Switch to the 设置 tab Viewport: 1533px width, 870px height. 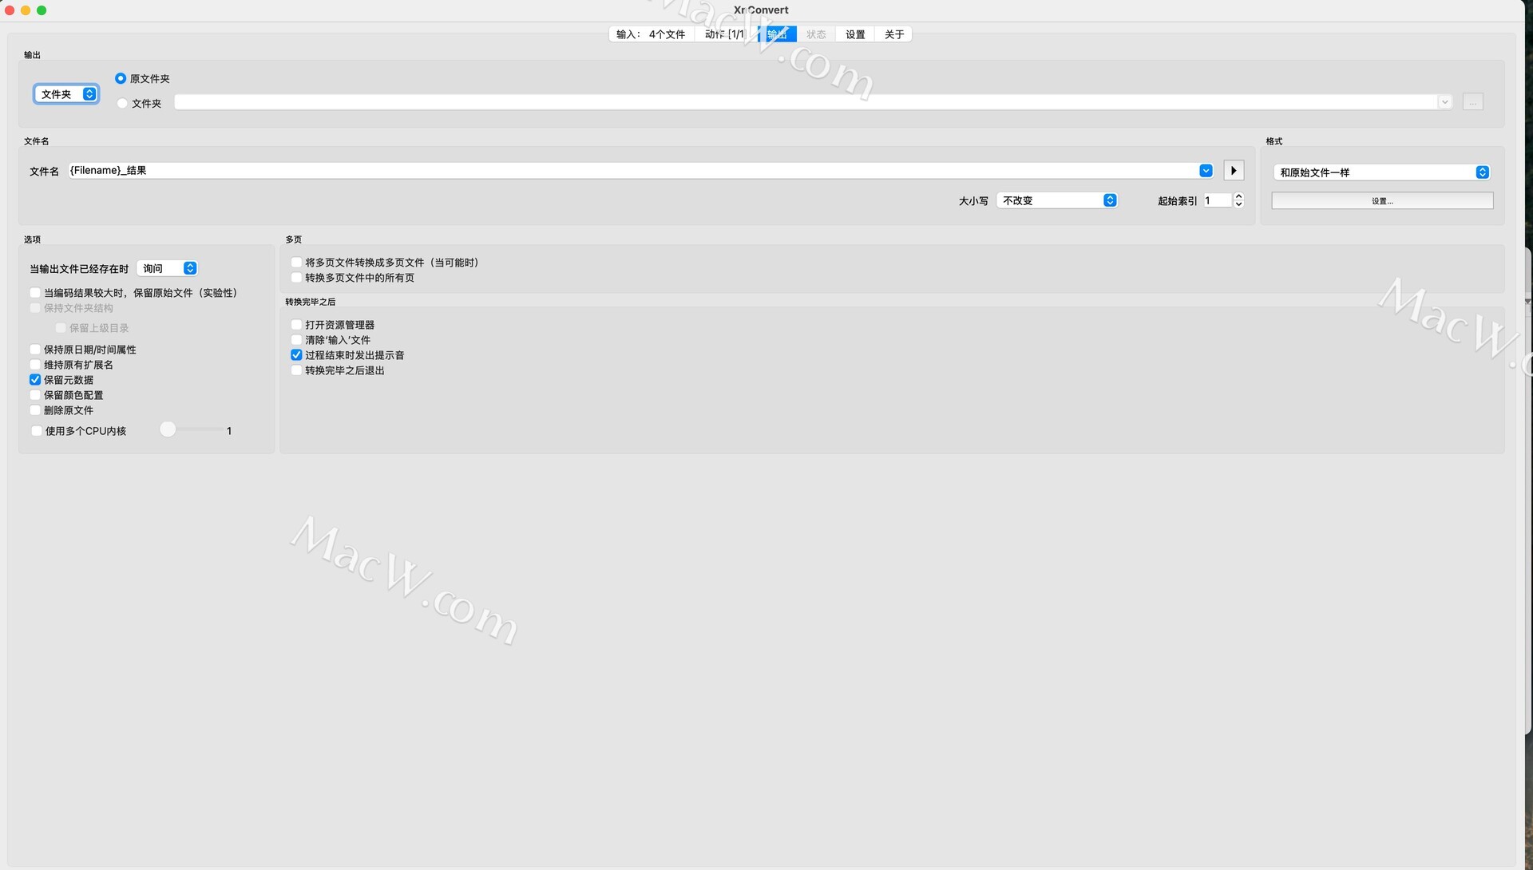[855, 34]
